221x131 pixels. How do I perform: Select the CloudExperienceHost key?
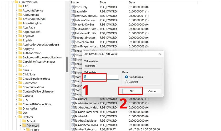click(36, 79)
